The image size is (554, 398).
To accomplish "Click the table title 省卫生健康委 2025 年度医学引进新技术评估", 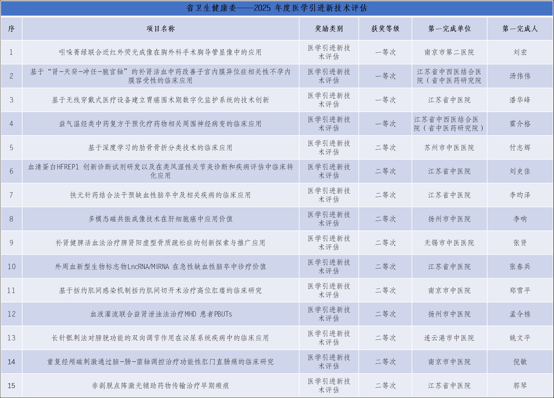I will click(x=277, y=8).
